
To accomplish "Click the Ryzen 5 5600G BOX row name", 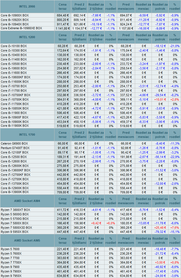I will (15, 214).
